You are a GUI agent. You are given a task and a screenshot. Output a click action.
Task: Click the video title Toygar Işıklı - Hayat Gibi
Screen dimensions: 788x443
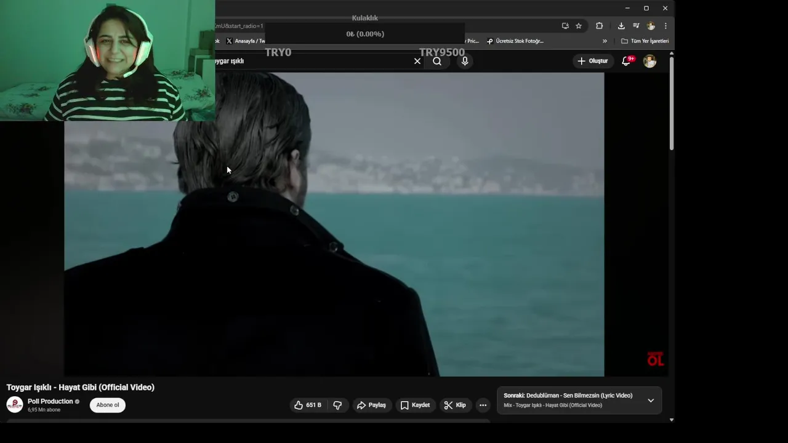point(81,388)
